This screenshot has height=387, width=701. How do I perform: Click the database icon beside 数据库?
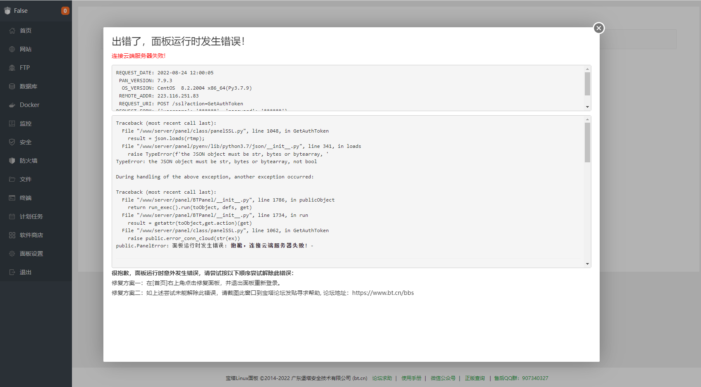coord(12,86)
